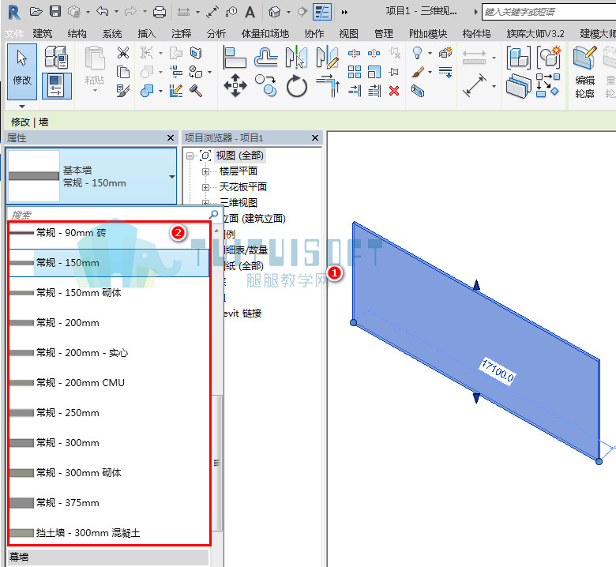Click the Type Properties icon in the ribbon
Image resolution: width=616 pixels, height=567 pixels.
57,57
